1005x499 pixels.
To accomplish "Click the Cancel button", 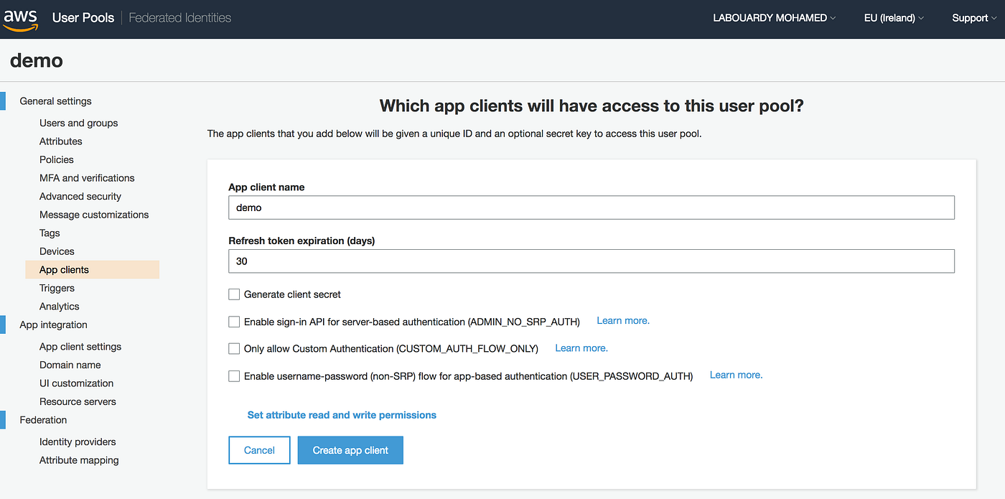I will pyautogui.click(x=259, y=450).
